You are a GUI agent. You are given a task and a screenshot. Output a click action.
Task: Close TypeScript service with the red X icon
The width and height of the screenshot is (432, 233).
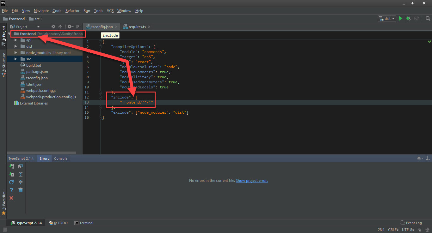11,198
